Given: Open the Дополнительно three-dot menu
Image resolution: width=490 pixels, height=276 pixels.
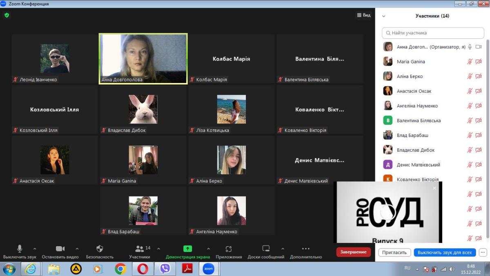Looking at the screenshot, I should coord(306,249).
